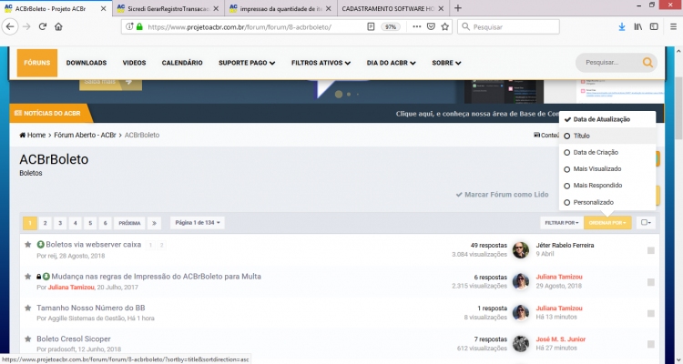Choose the checked Data de Atualização option
The image size is (683, 364).
607,119
